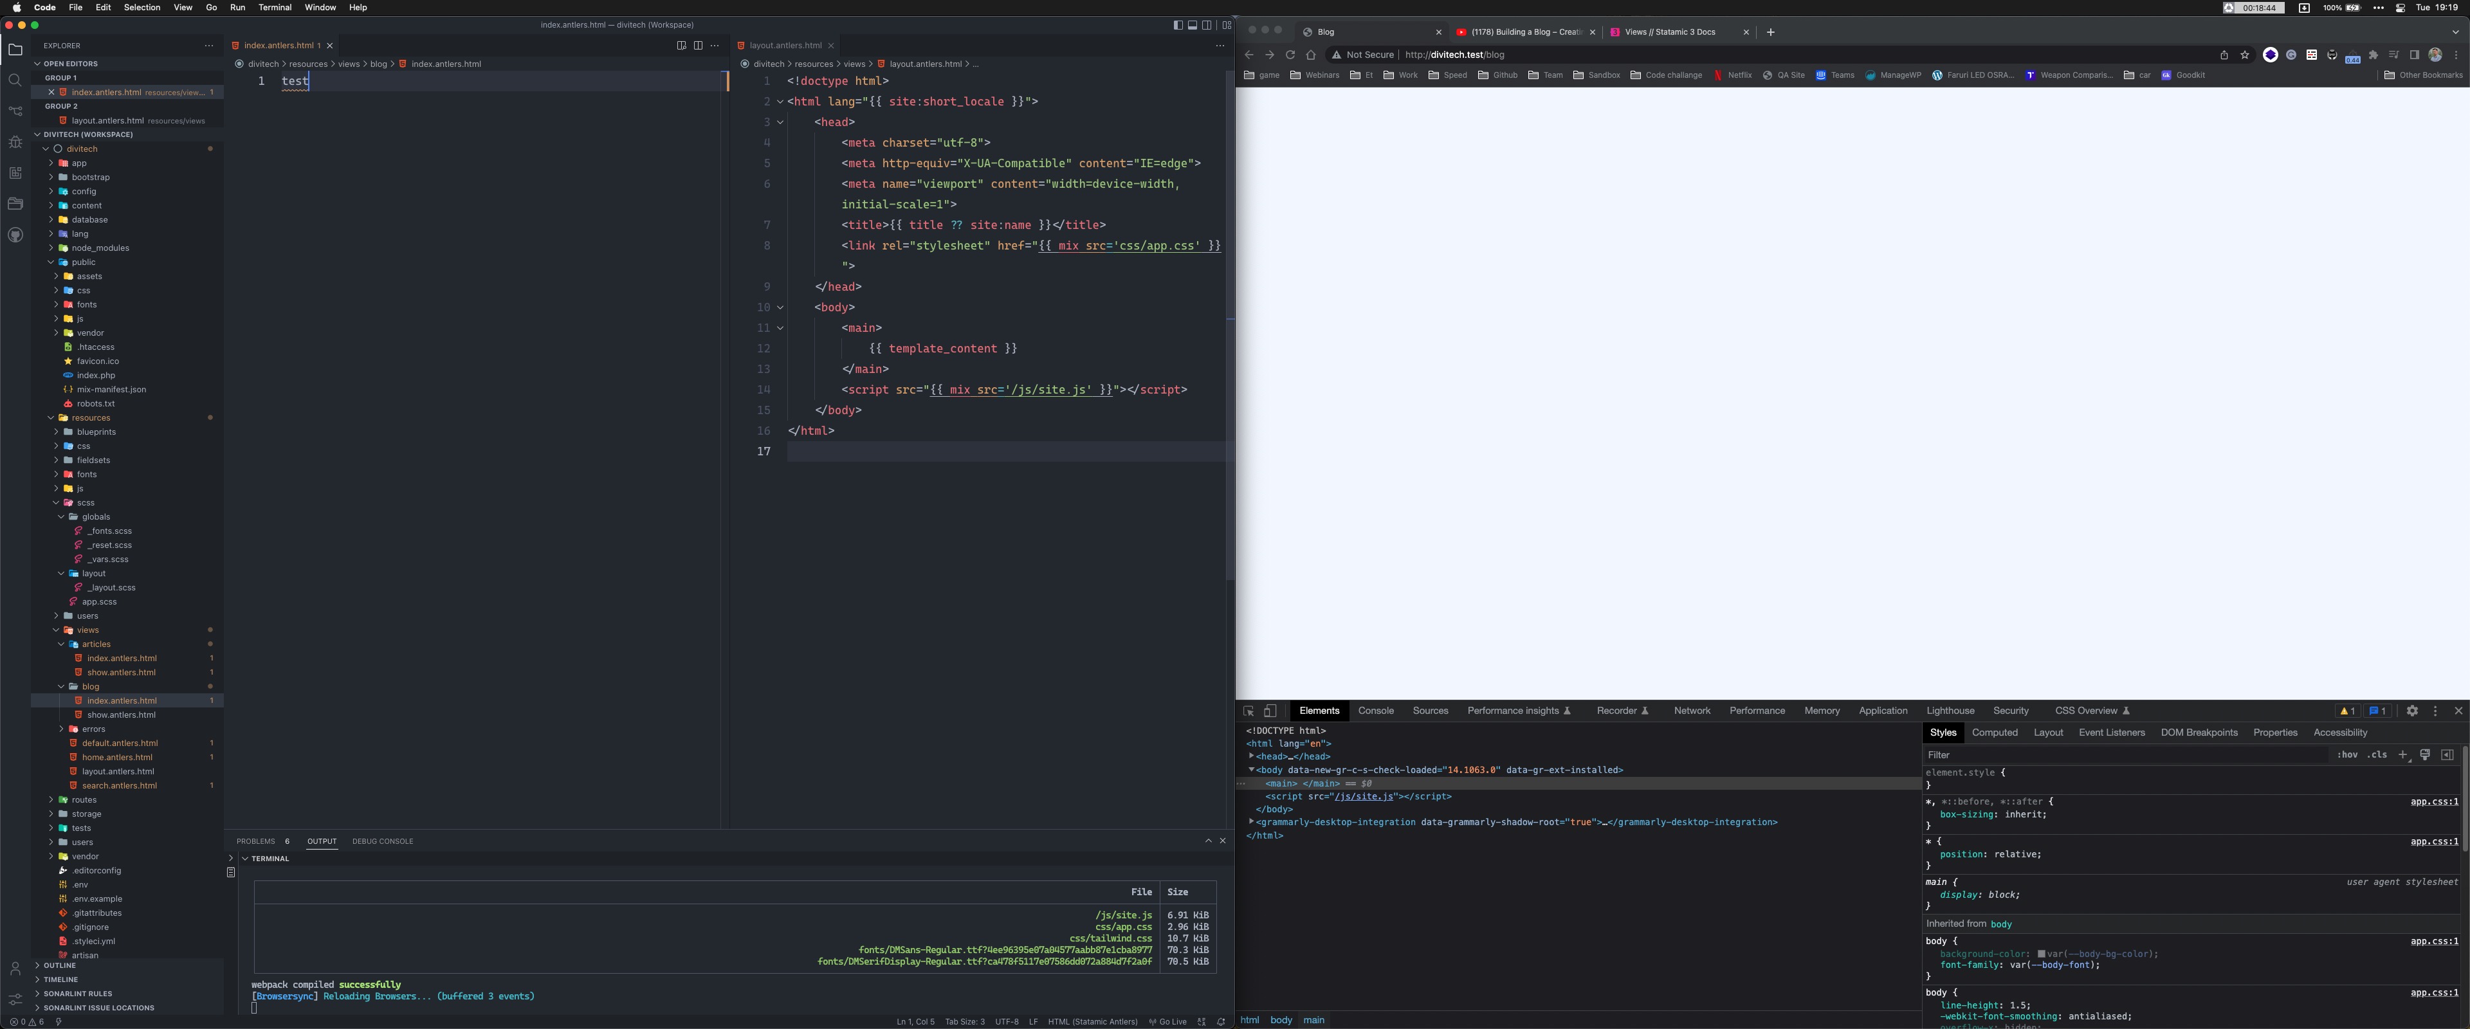Expand the grammarly-desktop-integration node

point(1251,822)
